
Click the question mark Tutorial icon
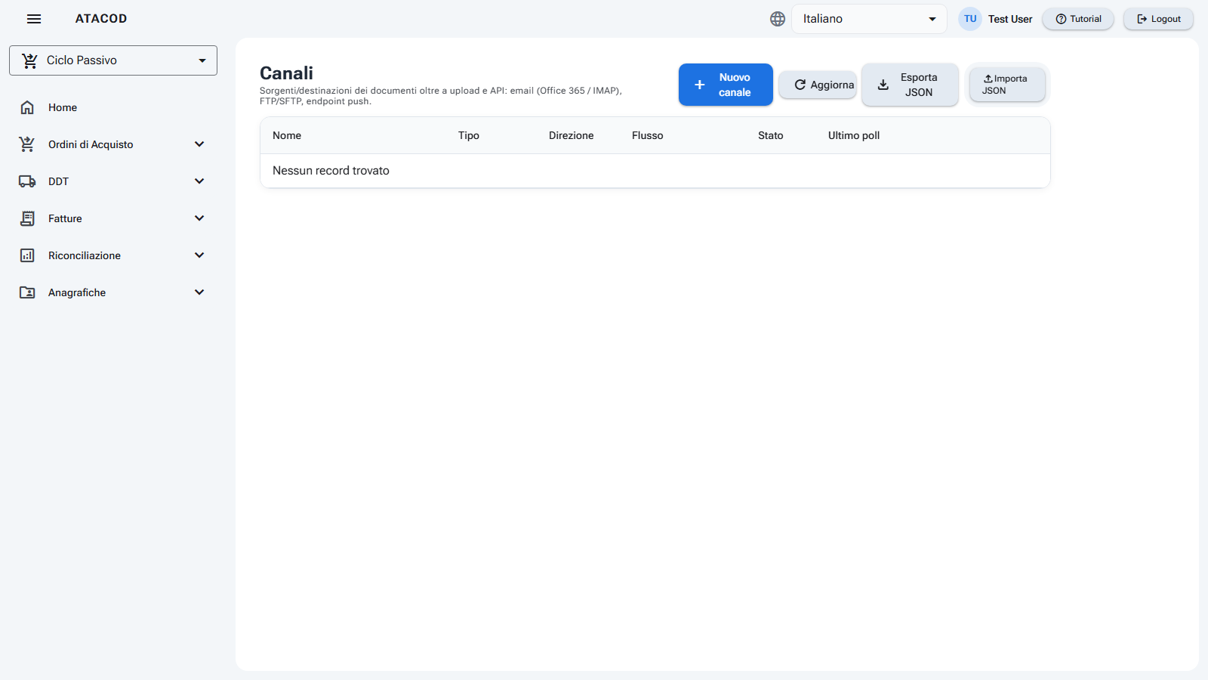pyautogui.click(x=1061, y=19)
